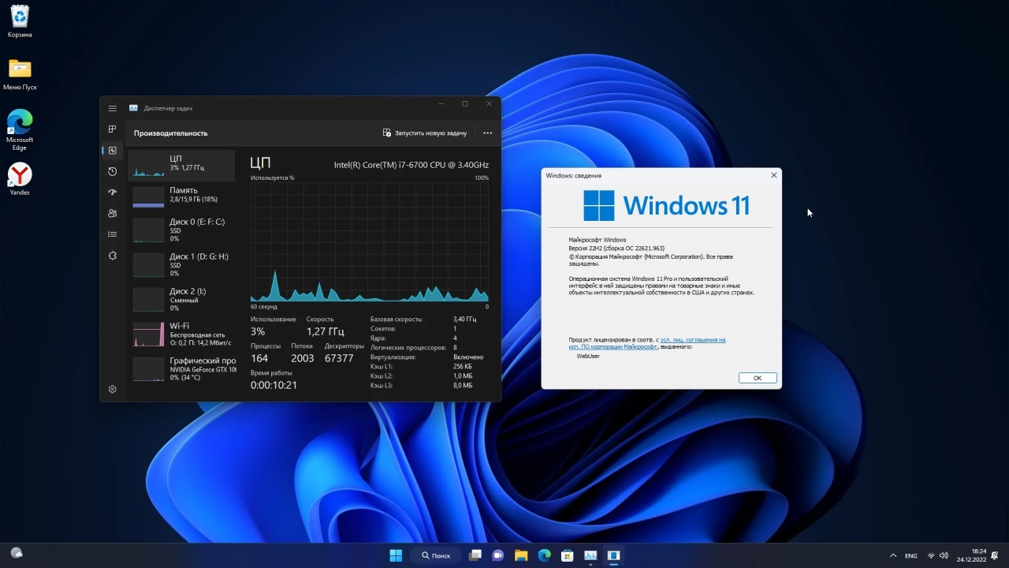1009x568 pixels.
Task: Select the Performance page icon in sidebar
Action: click(113, 150)
